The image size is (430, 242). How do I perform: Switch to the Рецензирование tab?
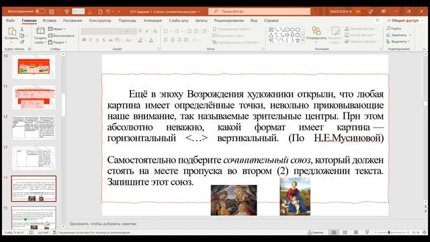[228, 21]
